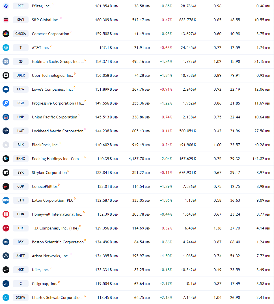Image resolution: width=274 pixels, height=304 pixels.
Task: Click the Boston Scientific BS logo icon
Action: (x=6, y=242)
